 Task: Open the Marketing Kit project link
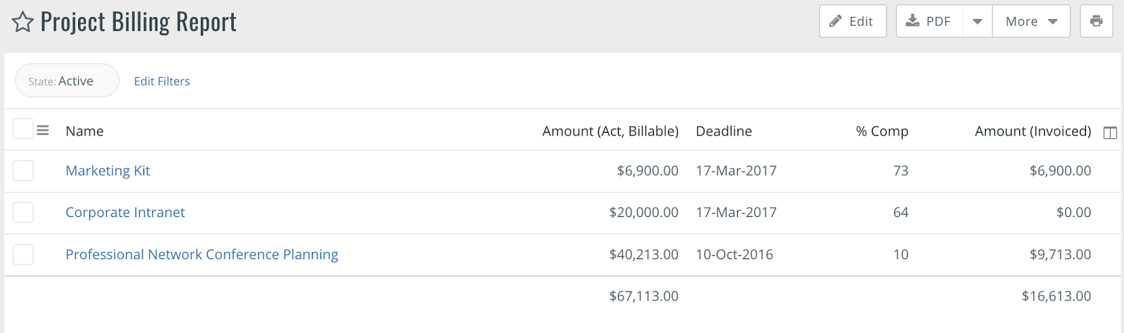107,171
